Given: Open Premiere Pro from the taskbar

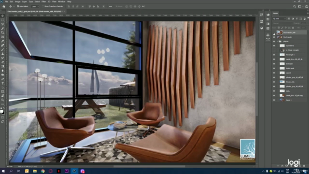Looking at the screenshot, I should pos(67,171).
